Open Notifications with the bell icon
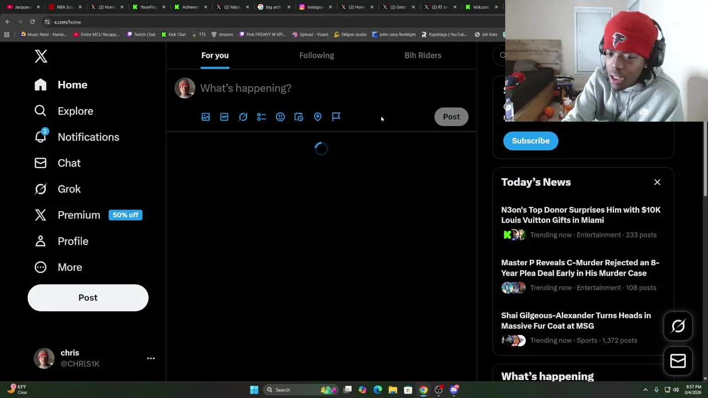The image size is (708, 398). coord(76,137)
